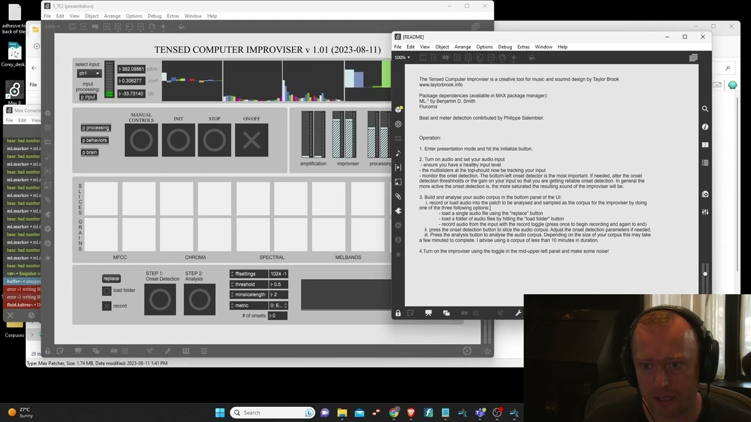Open the Packages cube icon in README
The image size is (751, 422).
pos(398,110)
